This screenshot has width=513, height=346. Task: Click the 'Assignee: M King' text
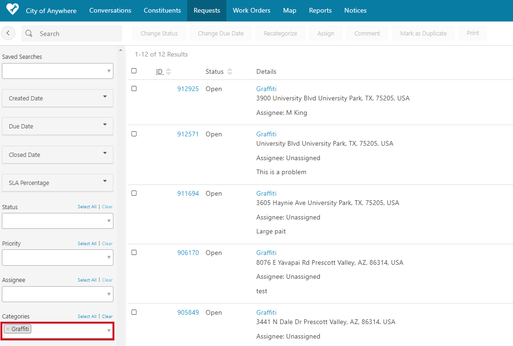(281, 113)
